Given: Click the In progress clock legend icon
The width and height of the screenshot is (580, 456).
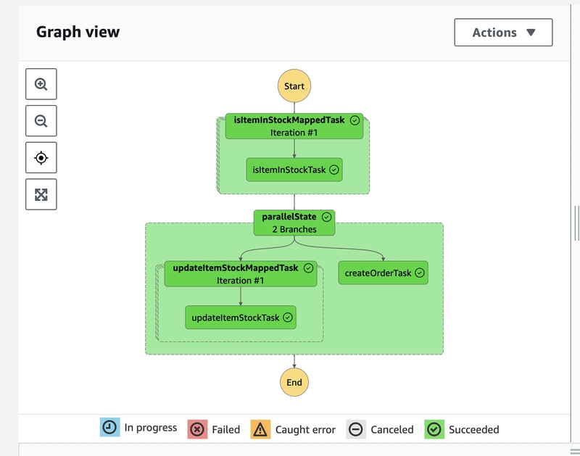Looking at the screenshot, I should [x=110, y=427].
